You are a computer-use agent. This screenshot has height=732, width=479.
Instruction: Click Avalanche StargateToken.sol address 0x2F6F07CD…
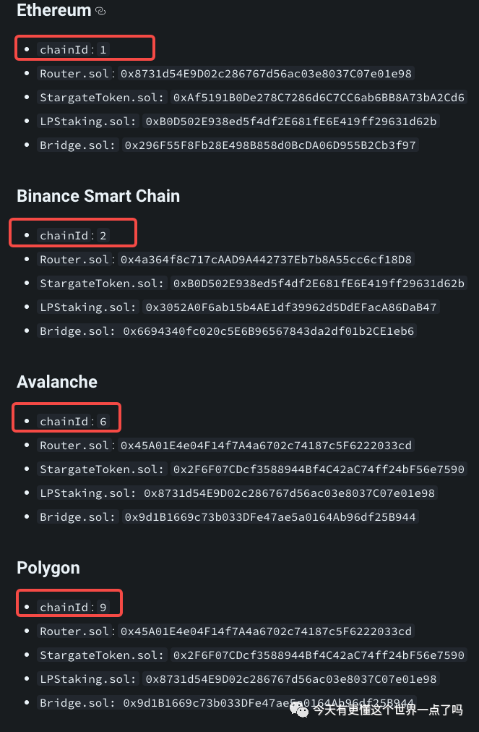click(319, 469)
